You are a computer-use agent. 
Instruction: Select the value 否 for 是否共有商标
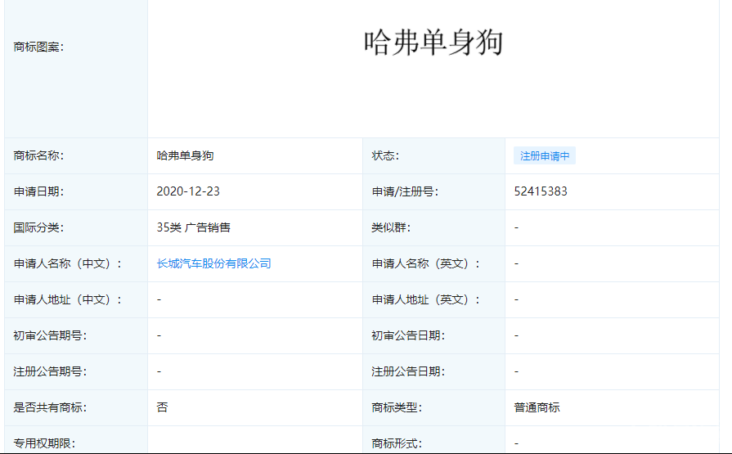point(162,407)
